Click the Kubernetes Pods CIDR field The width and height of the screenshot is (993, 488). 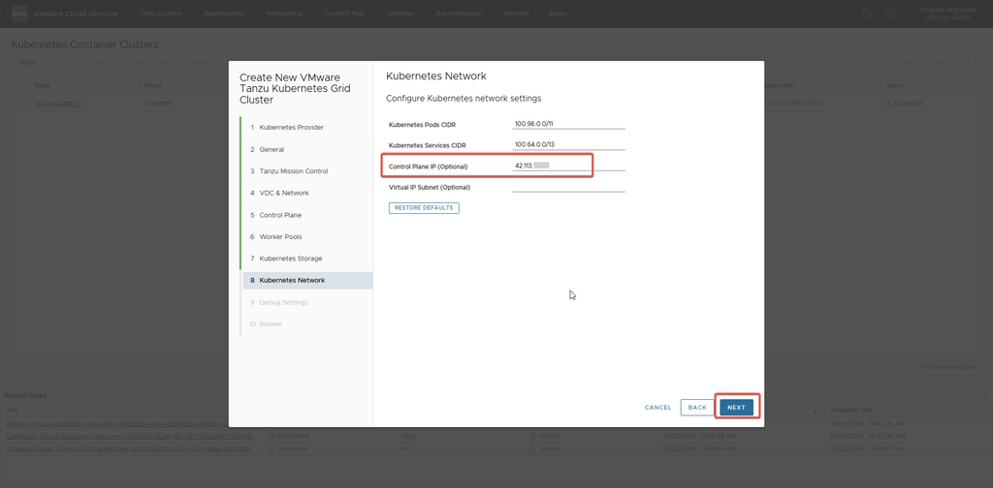568,124
